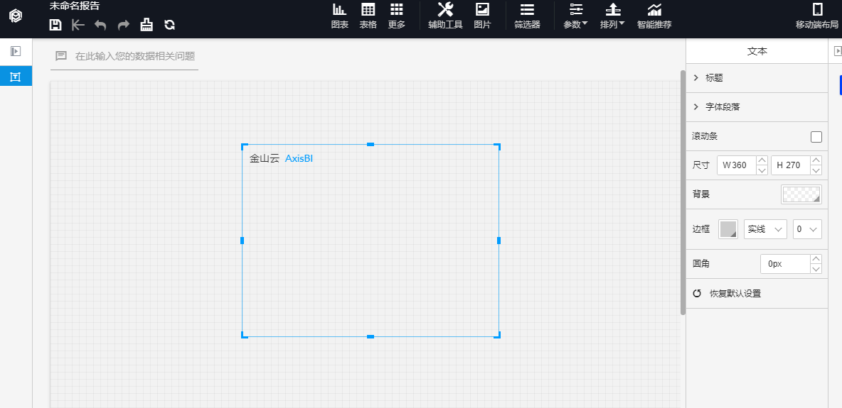Decrease the corner radius with down arrow
The width and height of the screenshot is (842, 408).
pyautogui.click(x=816, y=269)
